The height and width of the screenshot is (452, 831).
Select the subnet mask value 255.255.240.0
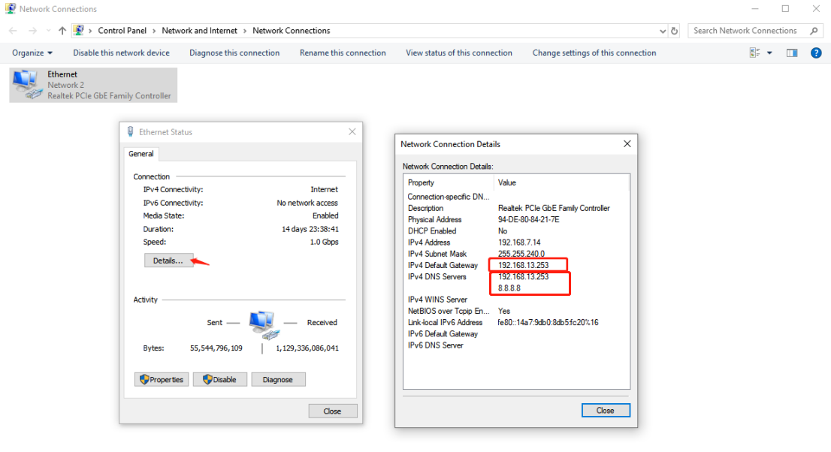coord(521,254)
